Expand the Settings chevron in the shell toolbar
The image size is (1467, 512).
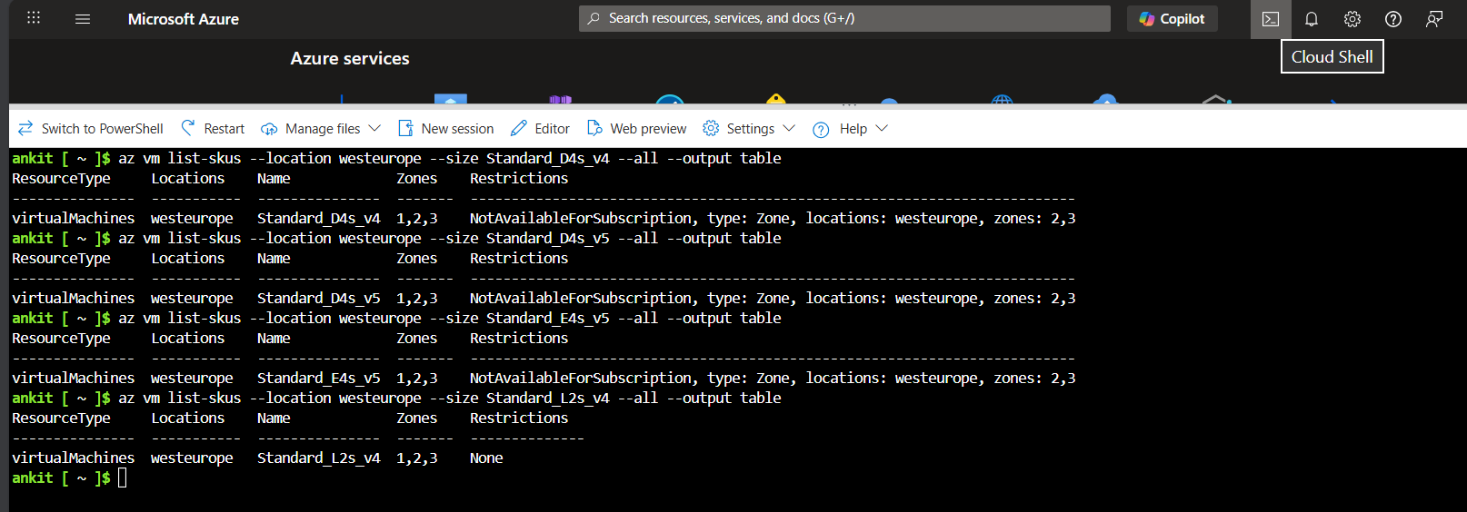789,129
